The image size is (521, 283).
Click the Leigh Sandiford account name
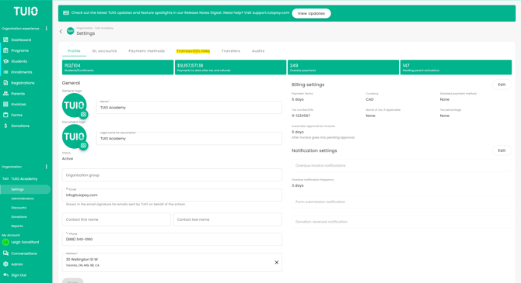coord(25,242)
